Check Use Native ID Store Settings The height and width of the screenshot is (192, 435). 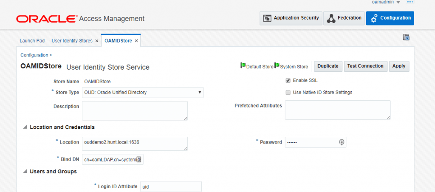coord(288,93)
